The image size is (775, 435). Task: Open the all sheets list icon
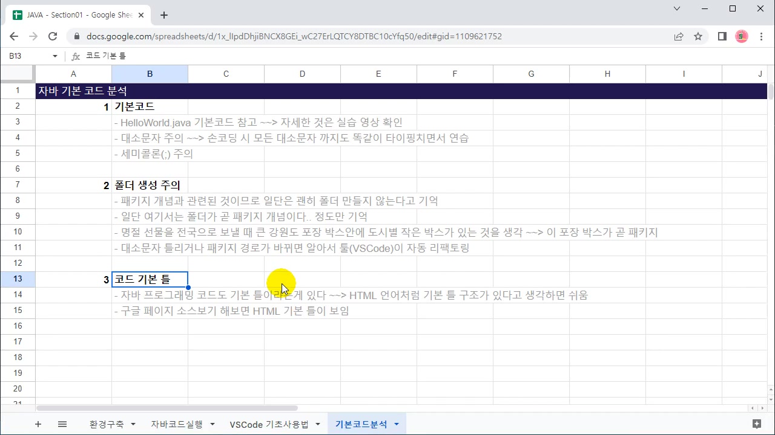pos(62,424)
